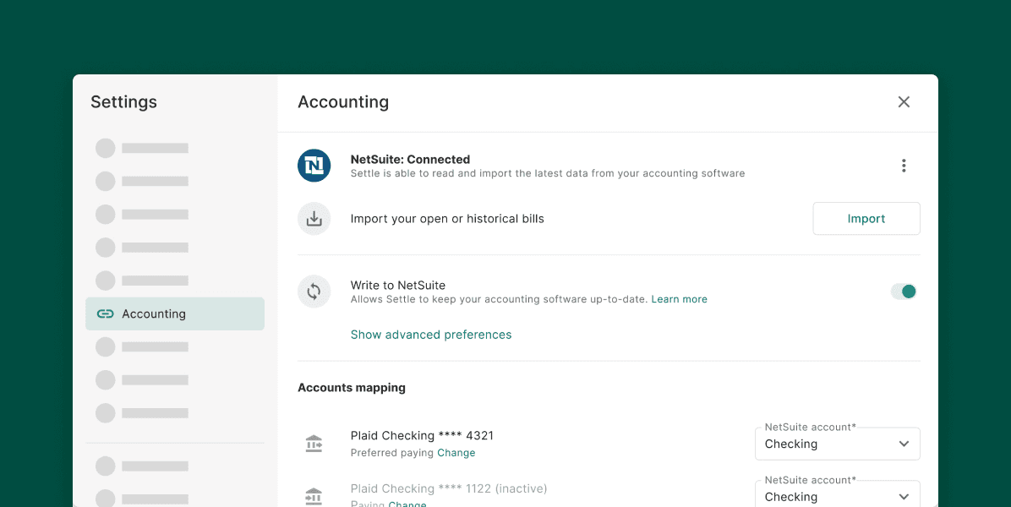Image resolution: width=1011 pixels, height=507 pixels.
Task: Select Accounting in the Settings sidebar
Action: (154, 313)
